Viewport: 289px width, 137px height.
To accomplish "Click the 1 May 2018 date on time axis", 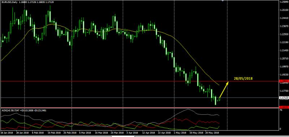I will 180,132.
